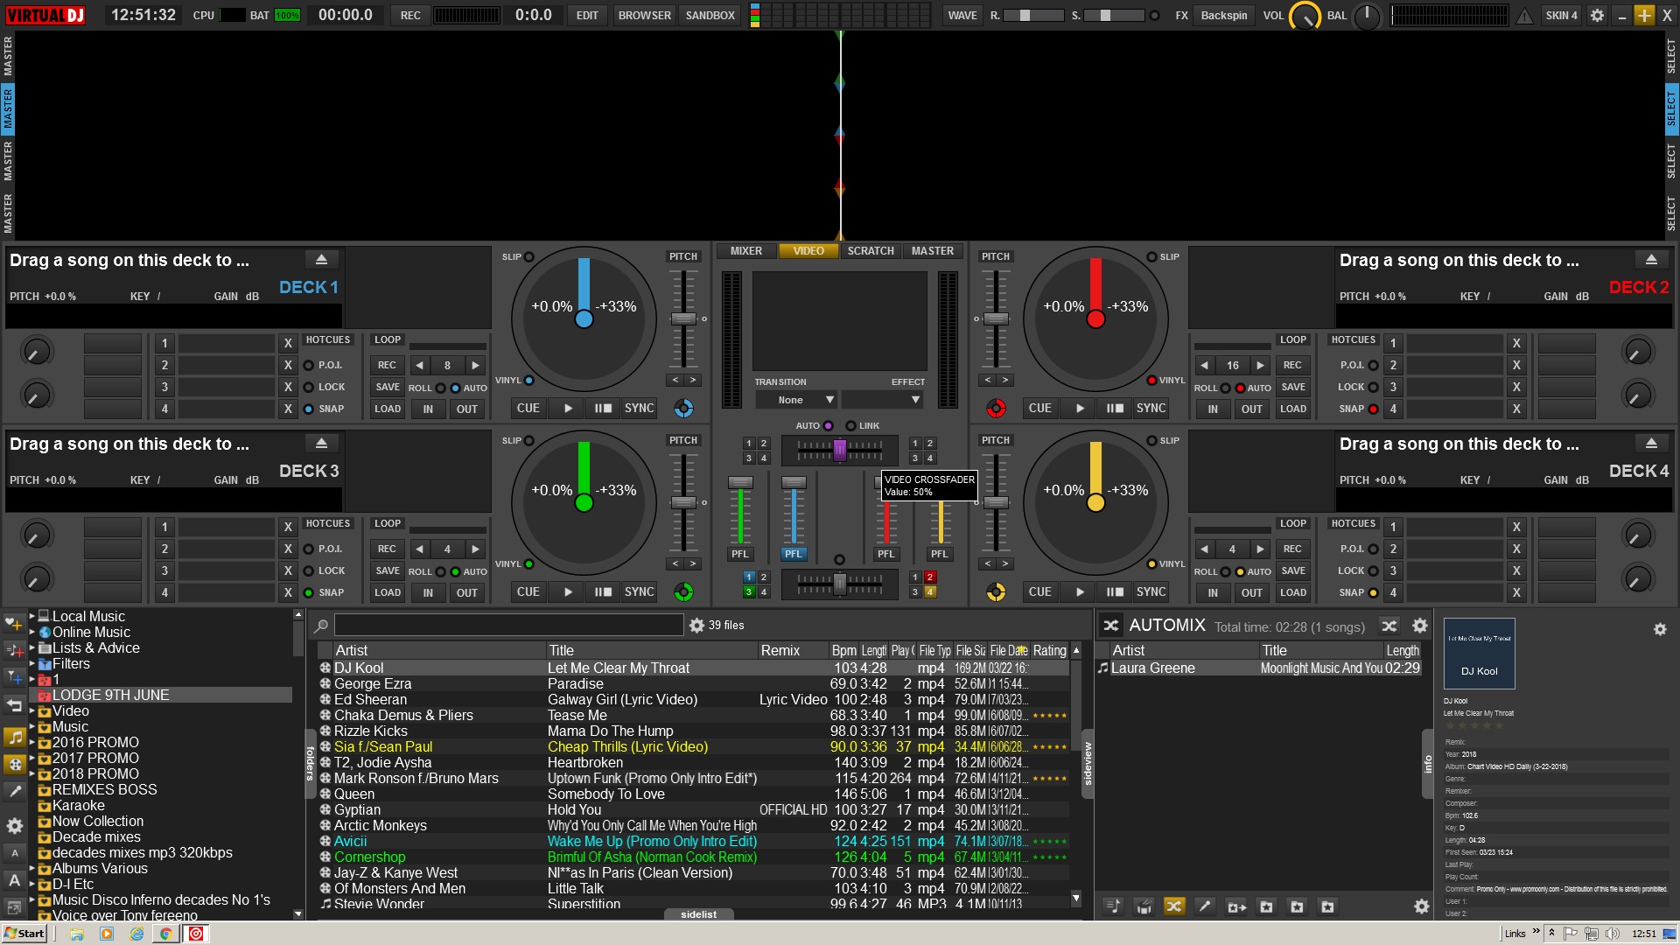The height and width of the screenshot is (945, 1680).
Task: Eject deck 4 track
Action: point(1651,444)
